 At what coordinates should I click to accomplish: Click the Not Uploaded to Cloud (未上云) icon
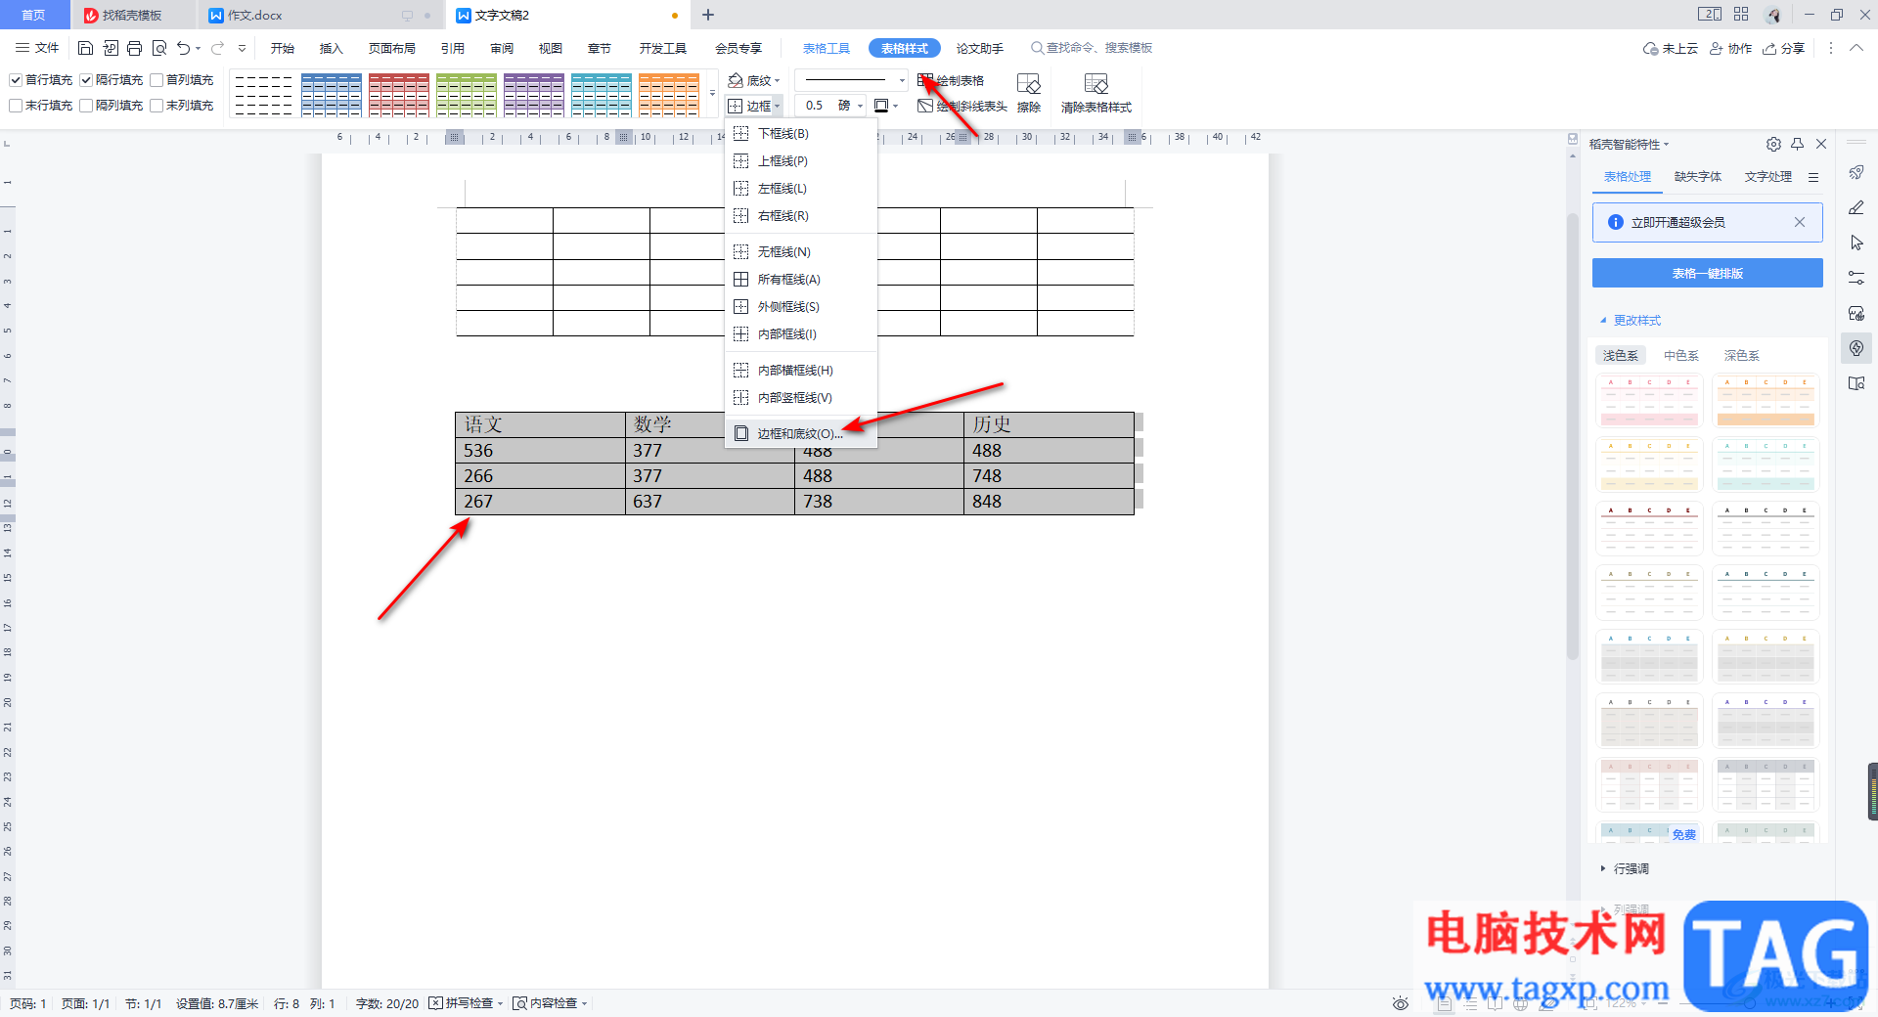pos(1671,48)
